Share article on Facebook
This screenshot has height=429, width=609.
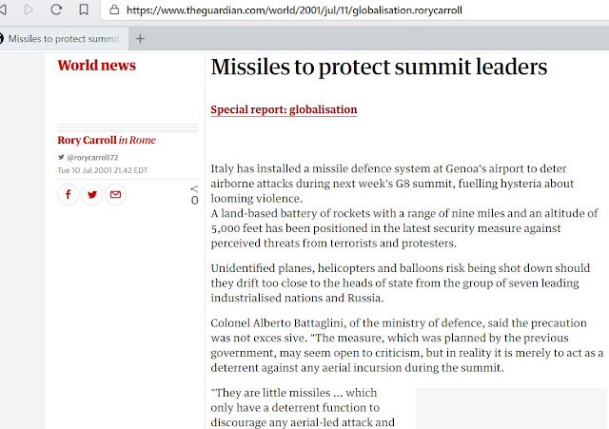click(69, 195)
